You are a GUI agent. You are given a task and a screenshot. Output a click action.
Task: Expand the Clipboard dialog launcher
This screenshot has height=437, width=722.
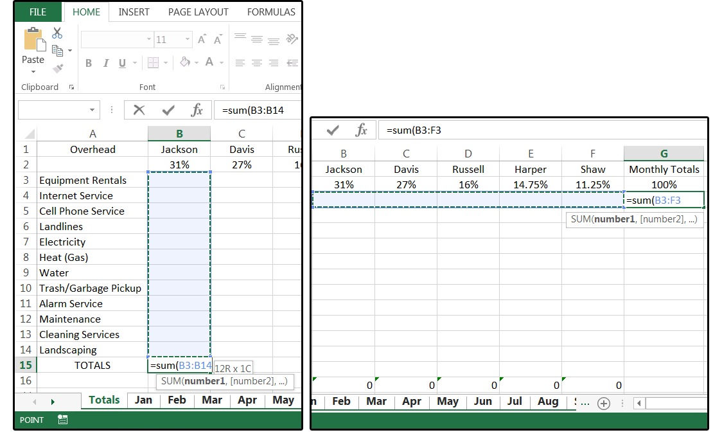point(71,87)
